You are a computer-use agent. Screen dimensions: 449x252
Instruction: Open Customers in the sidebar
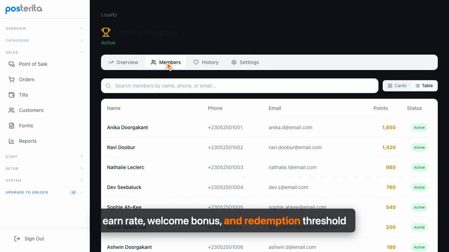(45, 110)
